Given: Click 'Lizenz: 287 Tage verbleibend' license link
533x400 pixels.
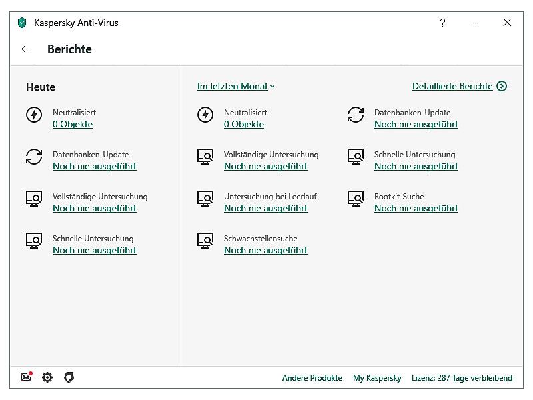Looking at the screenshot, I should 462,378.
